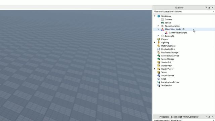Click the SpawnLocation gear icon
Image resolution: width=215 pixels, height=121 pixels.
click(162, 26)
